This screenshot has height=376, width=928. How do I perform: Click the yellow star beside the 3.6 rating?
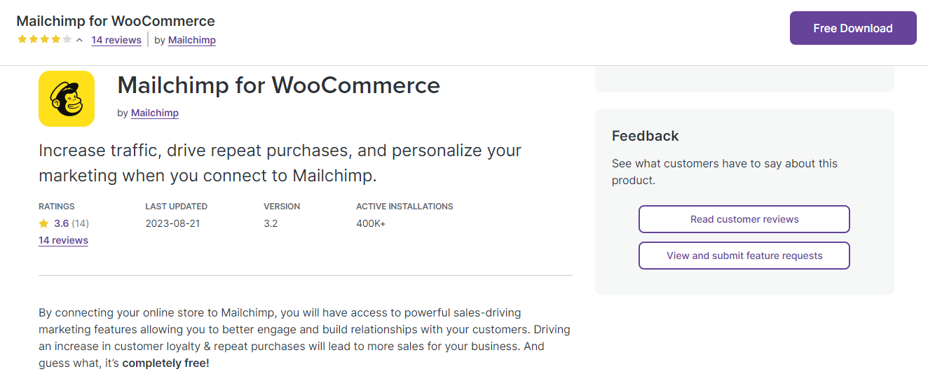(44, 224)
